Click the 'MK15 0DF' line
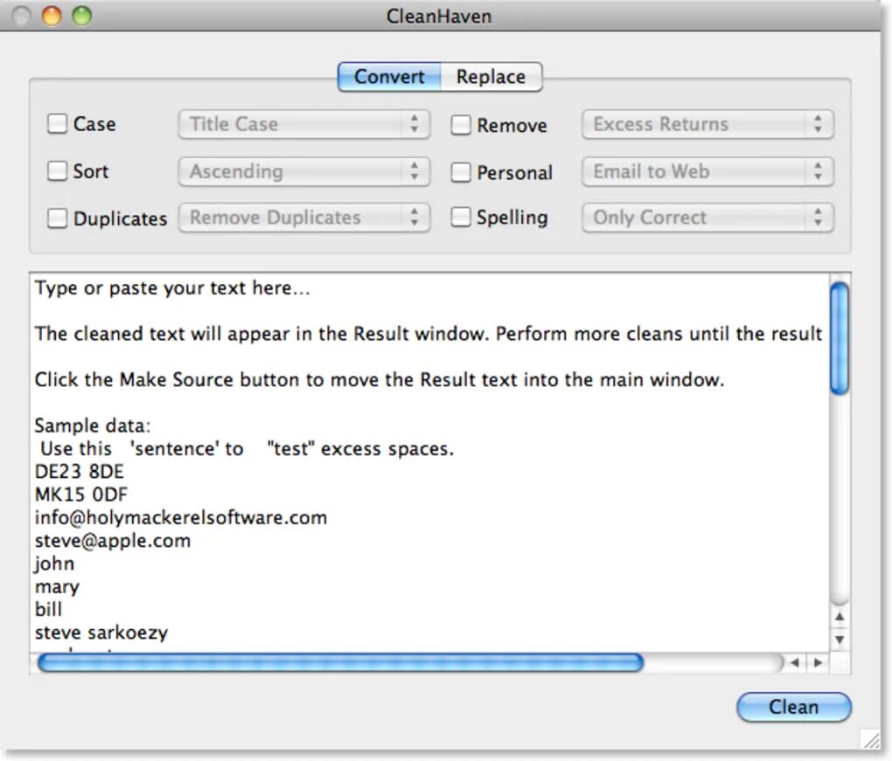Viewport: 892px width, 761px height. pos(81,495)
